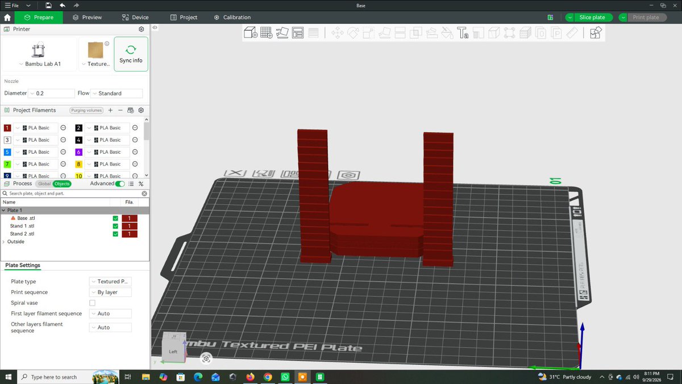Switch to the Device tab
682x384 pixels.
click(135, 18)
